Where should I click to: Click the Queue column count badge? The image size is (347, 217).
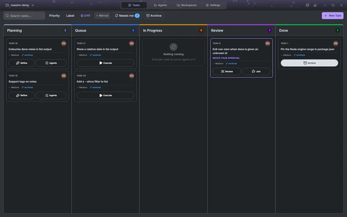coord(133,30)
